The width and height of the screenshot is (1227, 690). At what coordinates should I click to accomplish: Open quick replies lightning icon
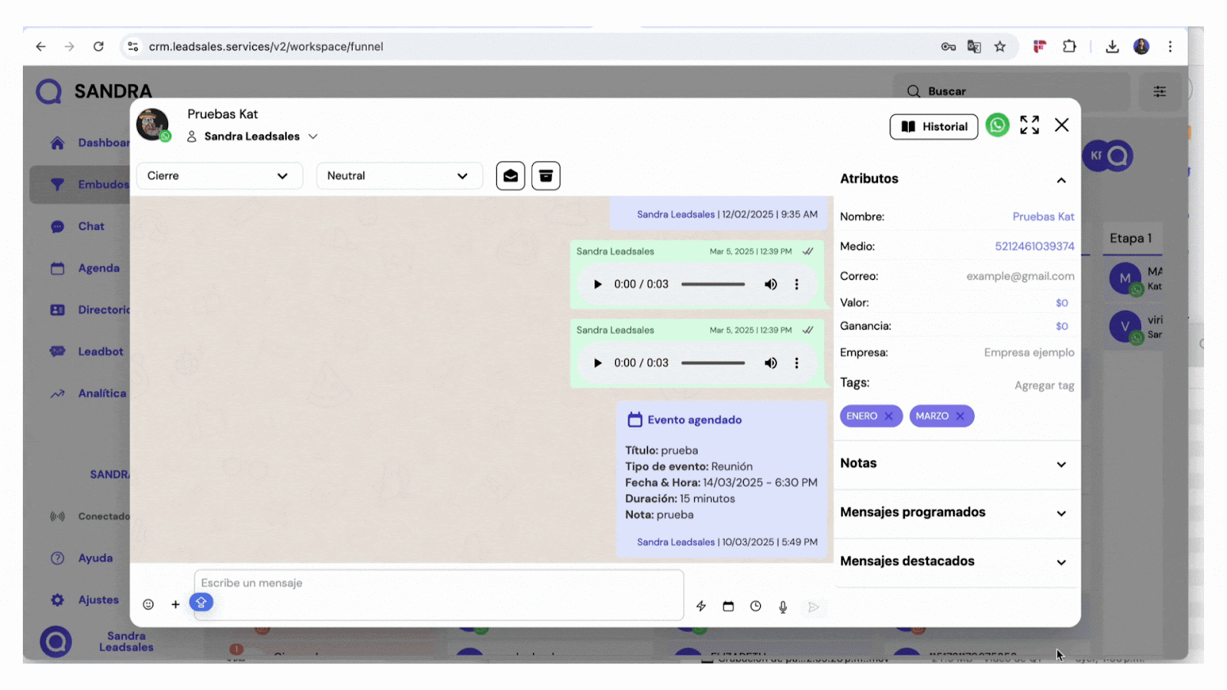[x=701, y=606]
